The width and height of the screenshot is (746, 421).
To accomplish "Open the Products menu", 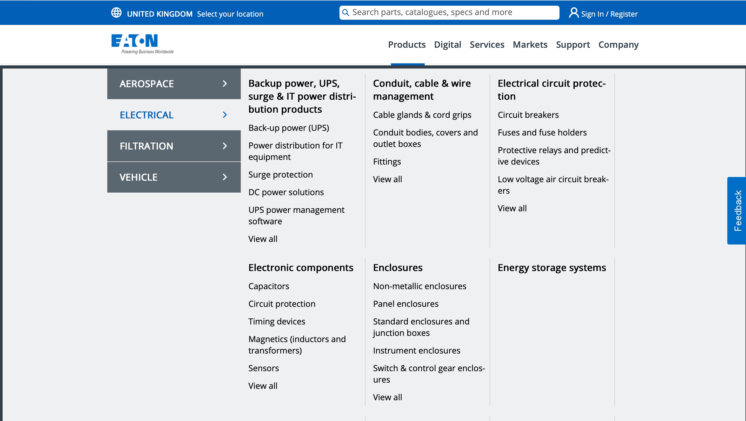I will [407, 45].
